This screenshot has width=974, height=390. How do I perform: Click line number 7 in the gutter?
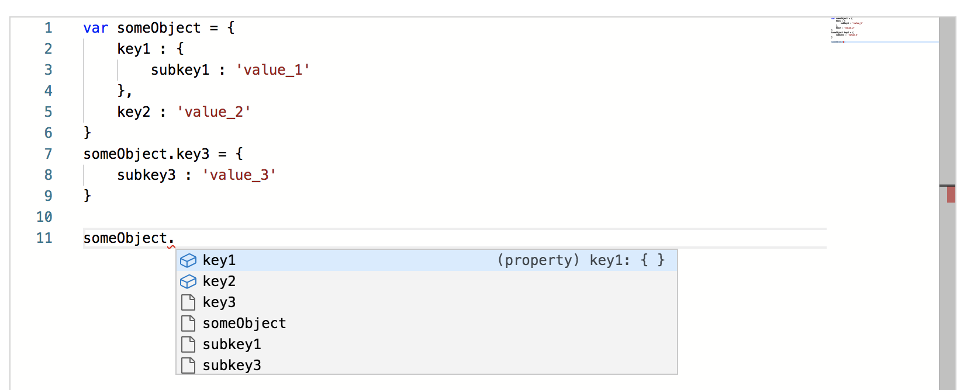pos(48,154)
